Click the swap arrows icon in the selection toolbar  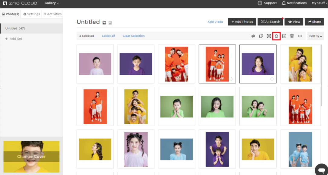click(x=253, y=36)
